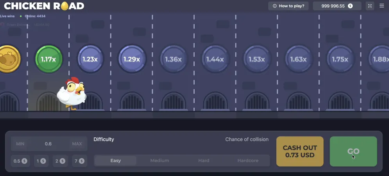Cash out 0.73 USD
389x176 pixels.
[x=300, y=151]
